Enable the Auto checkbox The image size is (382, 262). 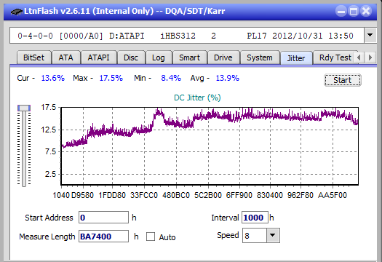click(x=151, y=237)
